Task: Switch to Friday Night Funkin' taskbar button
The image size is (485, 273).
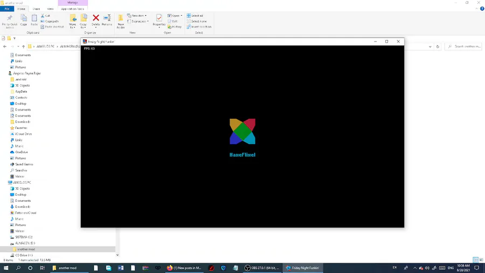Action: tap(303, 268)
